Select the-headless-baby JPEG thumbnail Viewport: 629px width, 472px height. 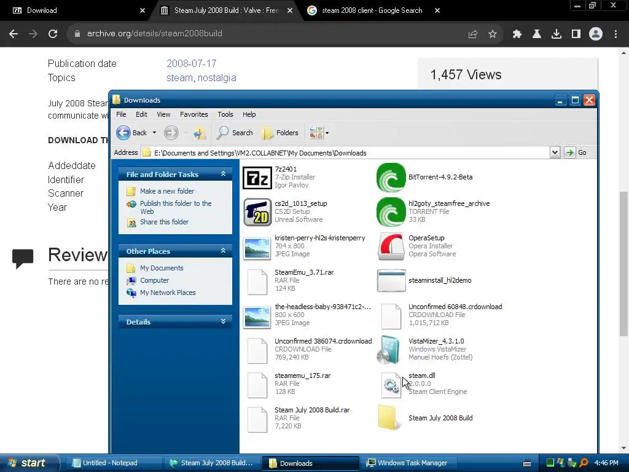(x=257, y=317)
